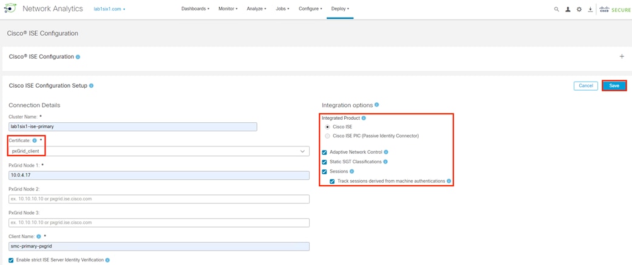Toggle Enable strict ISE Server Identity Verification
Image resolution: width=632 pixels, height=265 pixels.
[x=11, y=260]
